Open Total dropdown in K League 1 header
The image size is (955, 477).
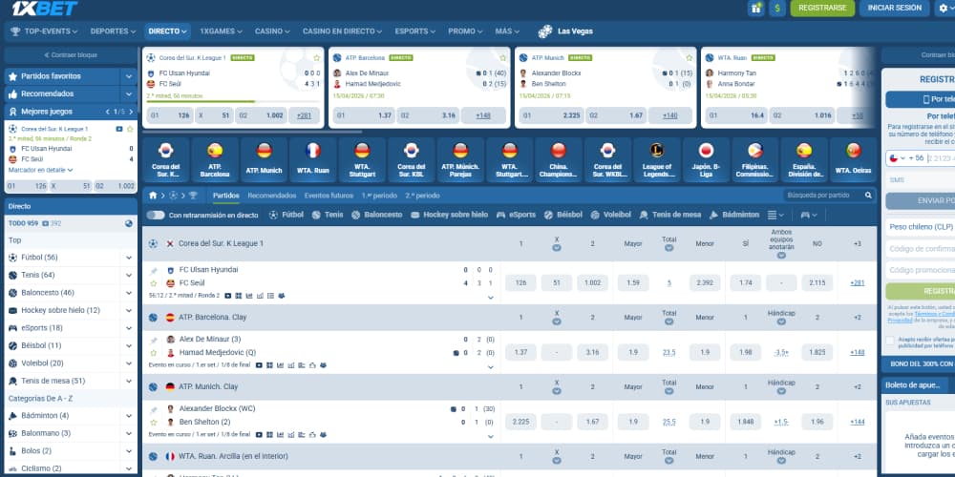pyautogui.click(x=668, y=248)
